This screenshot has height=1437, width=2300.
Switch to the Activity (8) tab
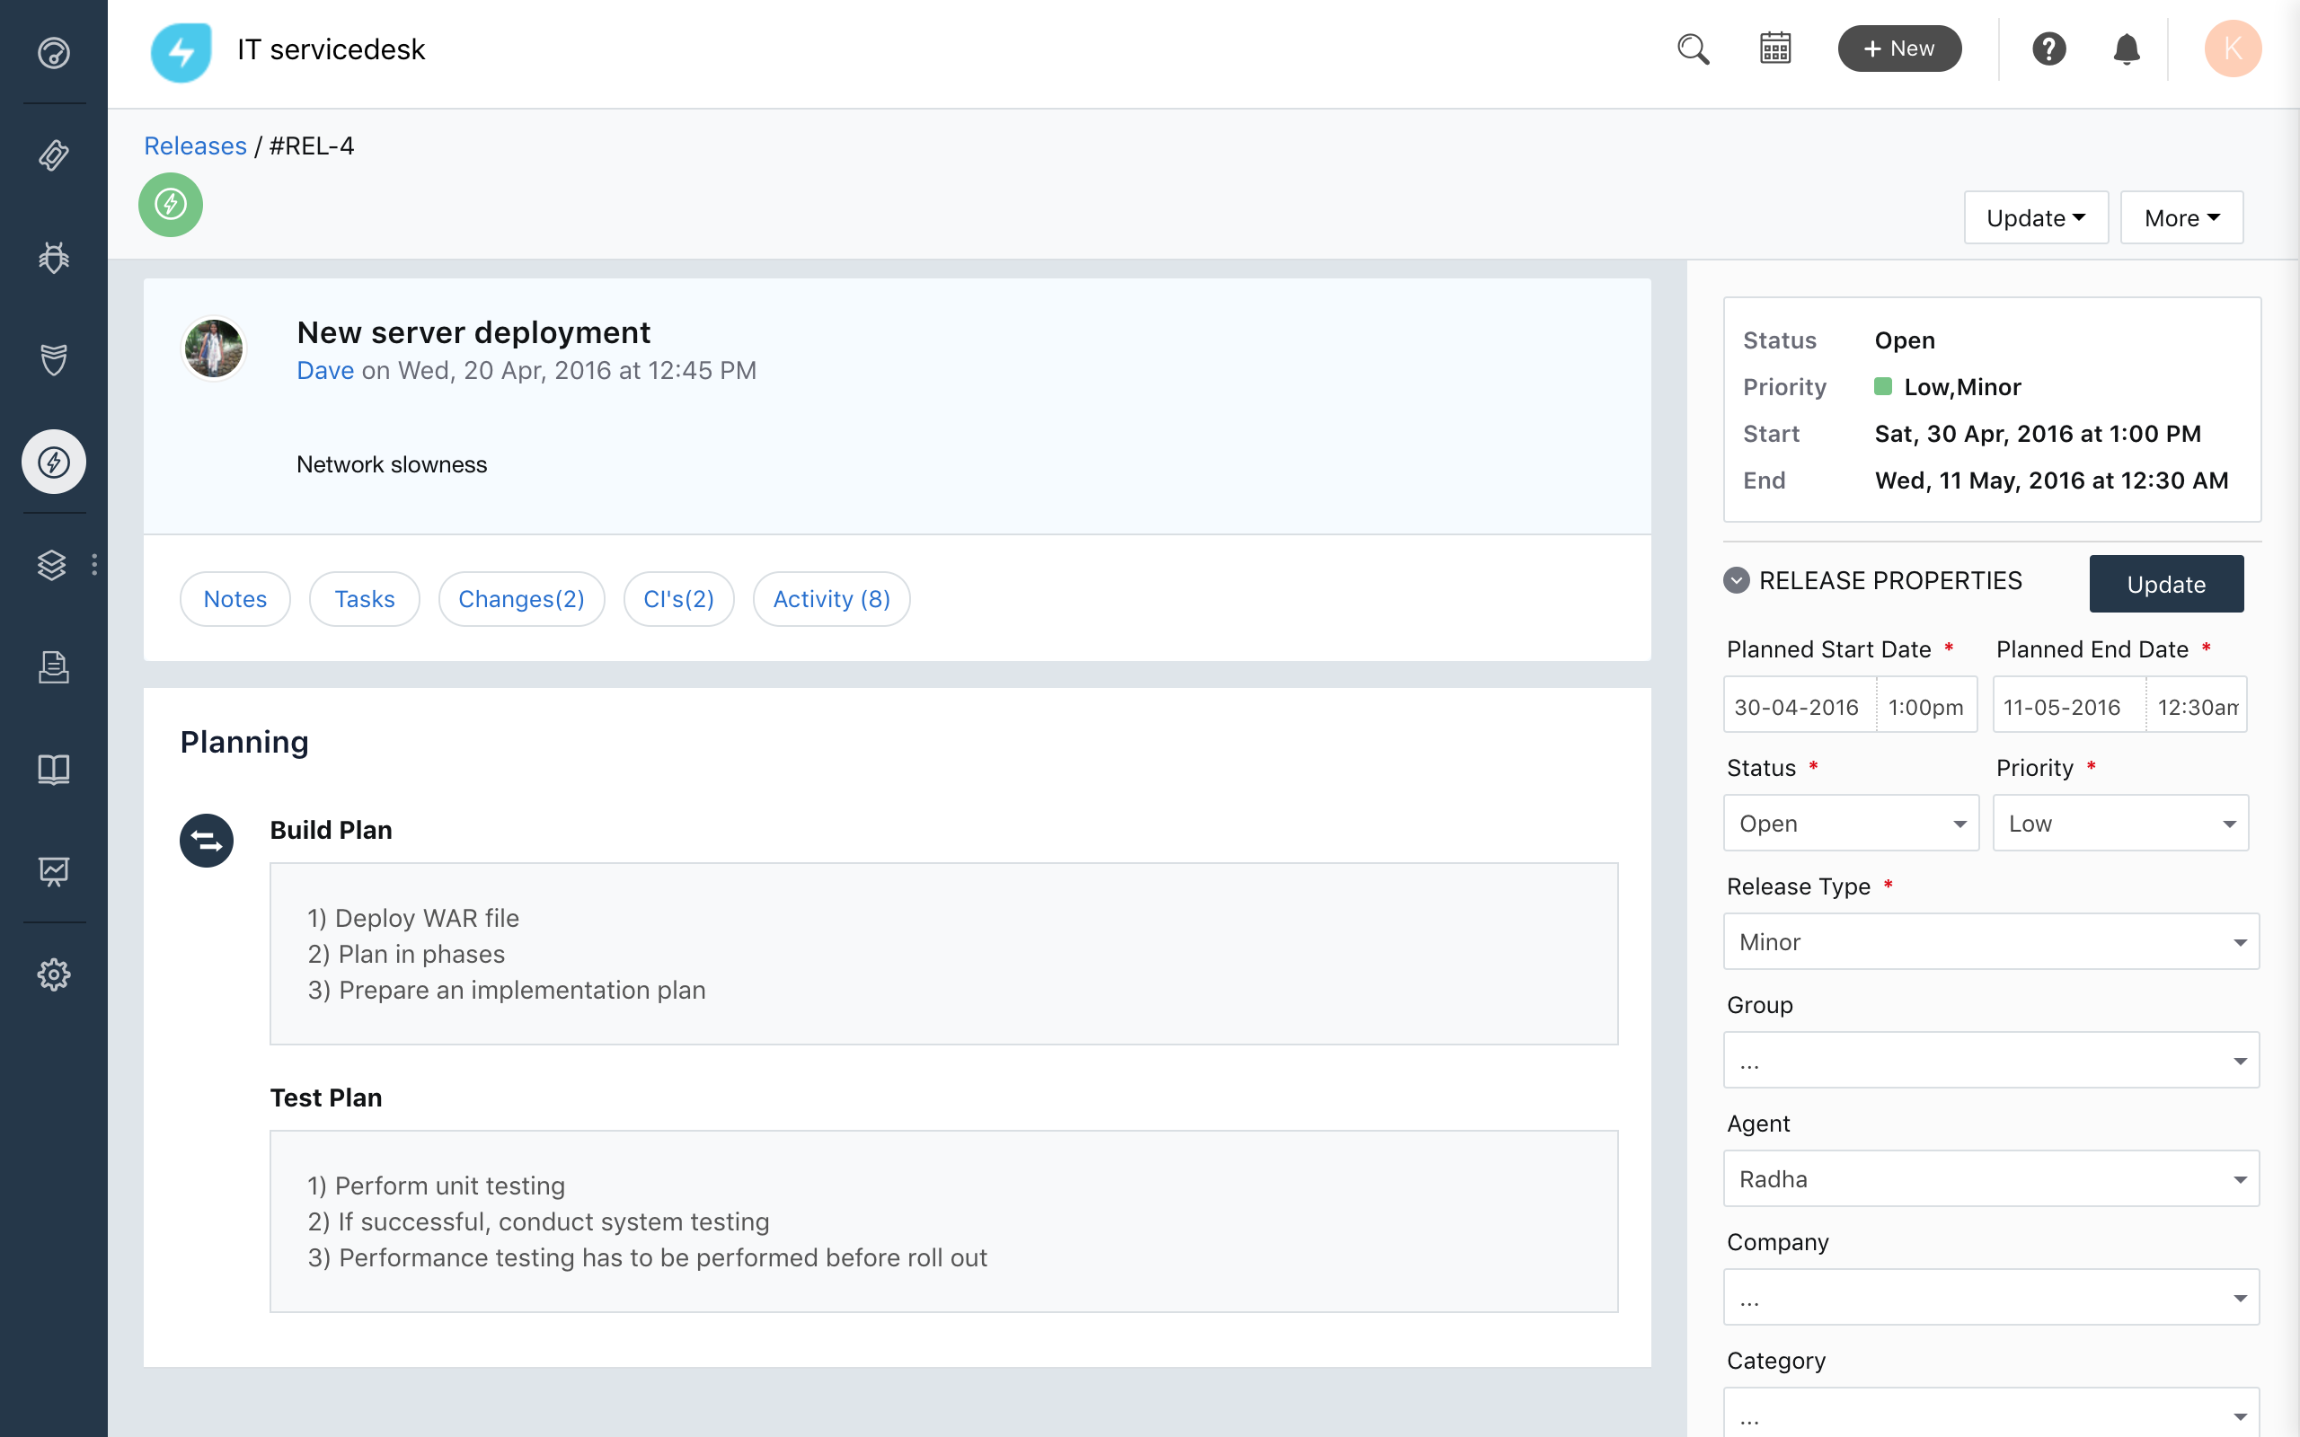pos(832,599)
